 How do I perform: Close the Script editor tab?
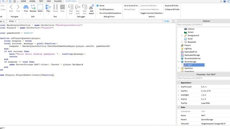(x=15, y=21)
